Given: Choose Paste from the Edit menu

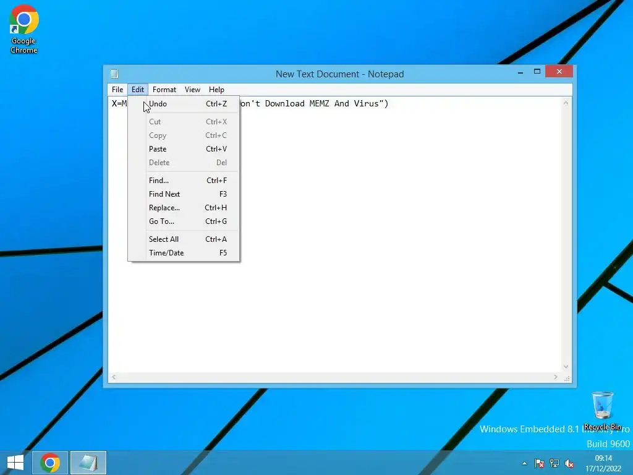Looking at the screenshot, I should tap(184, 149).
